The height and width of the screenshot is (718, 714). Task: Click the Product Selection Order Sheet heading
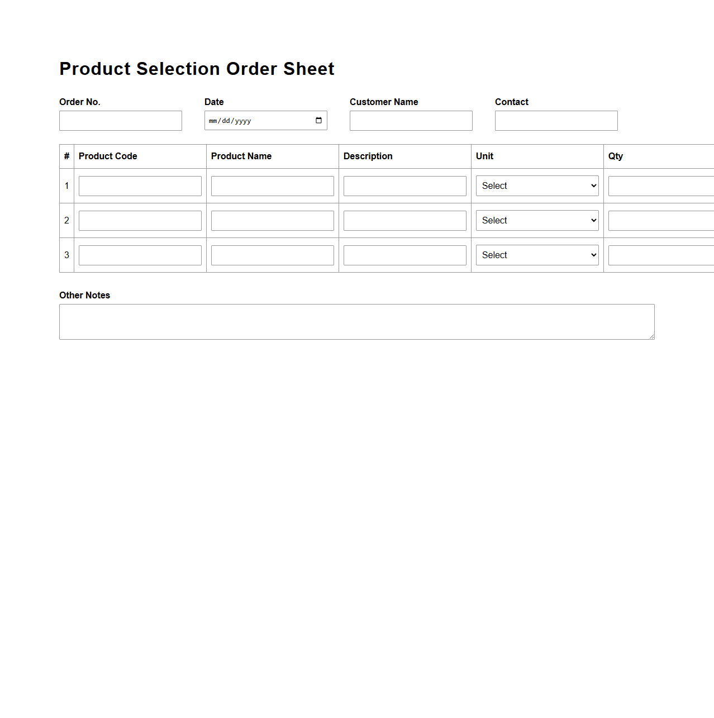tap(197, 68)
